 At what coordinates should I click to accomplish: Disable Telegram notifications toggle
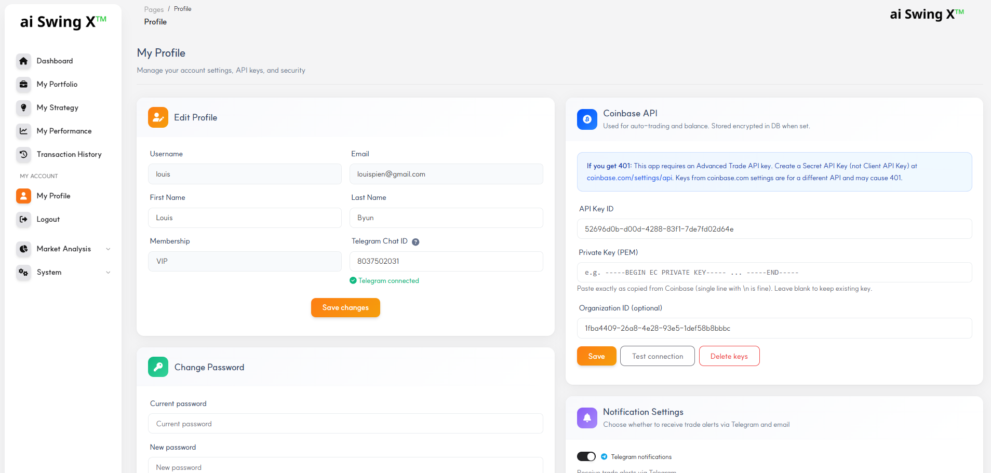click(586, 456)
